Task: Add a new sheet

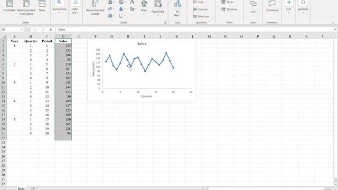Action: 33,188
